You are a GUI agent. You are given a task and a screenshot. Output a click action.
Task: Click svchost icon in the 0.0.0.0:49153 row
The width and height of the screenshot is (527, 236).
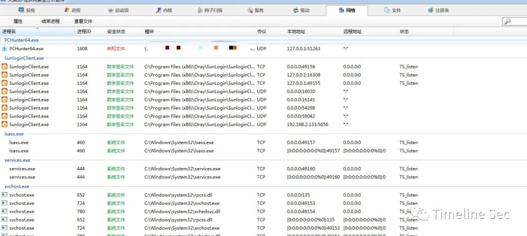(4, 203)
